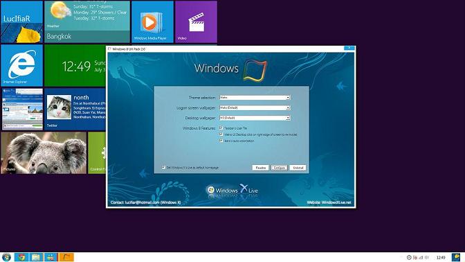
Task: Toggle the Taskbar User Tile checkbox
Action: [x=221, y=128]
